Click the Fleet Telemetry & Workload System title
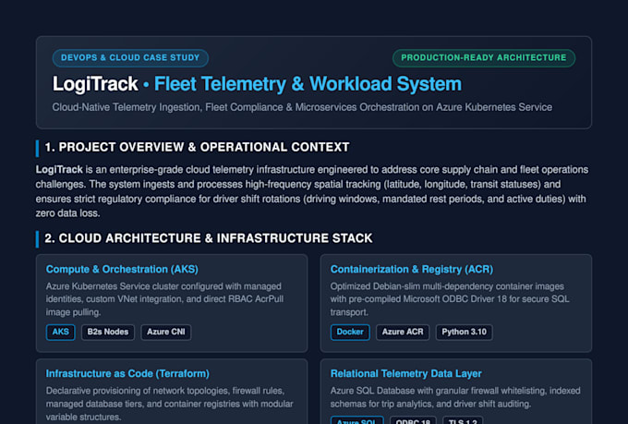The image size is (628, 424). click(x=308, y=84)
